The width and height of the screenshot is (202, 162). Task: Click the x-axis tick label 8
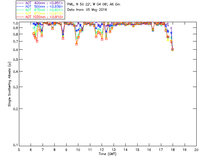pyautogui.click(x=54, y=150)
